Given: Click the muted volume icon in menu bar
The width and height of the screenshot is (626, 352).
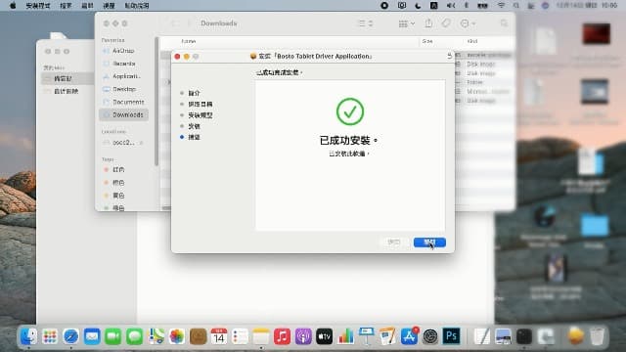Looking at the screenshot, I should pyautogui.click(x=451, y=6).
